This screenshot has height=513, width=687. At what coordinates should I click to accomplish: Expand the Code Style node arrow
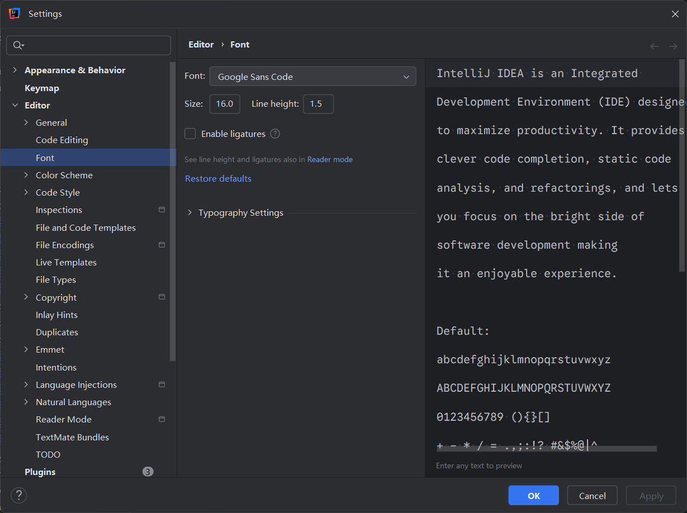point(26,192)
